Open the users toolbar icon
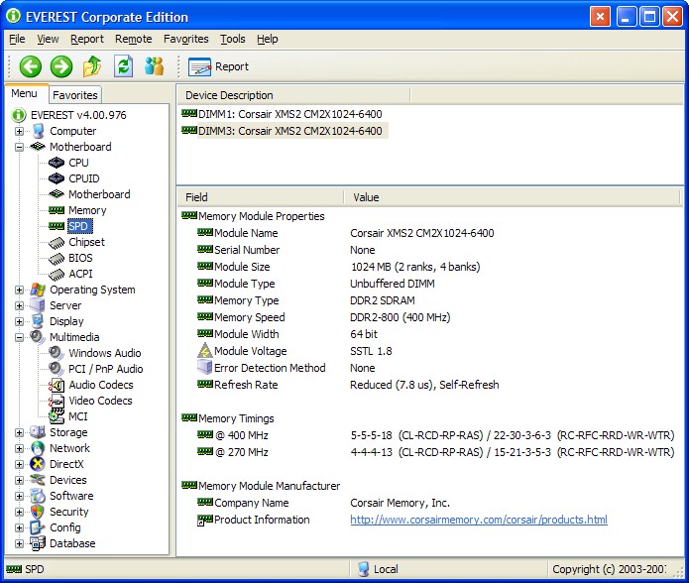The width and height of the screenshot is (689, 583). click(x=155, y=66)
